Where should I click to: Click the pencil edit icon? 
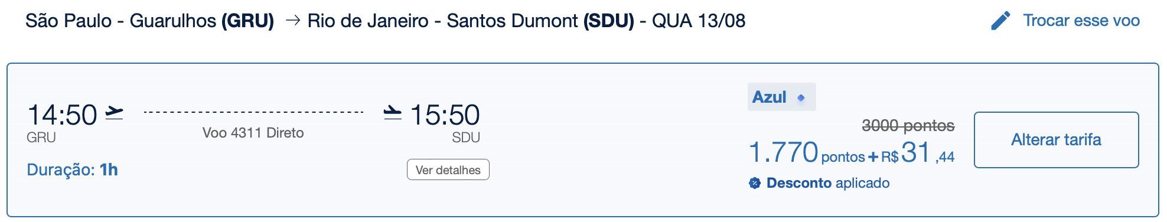pos(1000,21)
